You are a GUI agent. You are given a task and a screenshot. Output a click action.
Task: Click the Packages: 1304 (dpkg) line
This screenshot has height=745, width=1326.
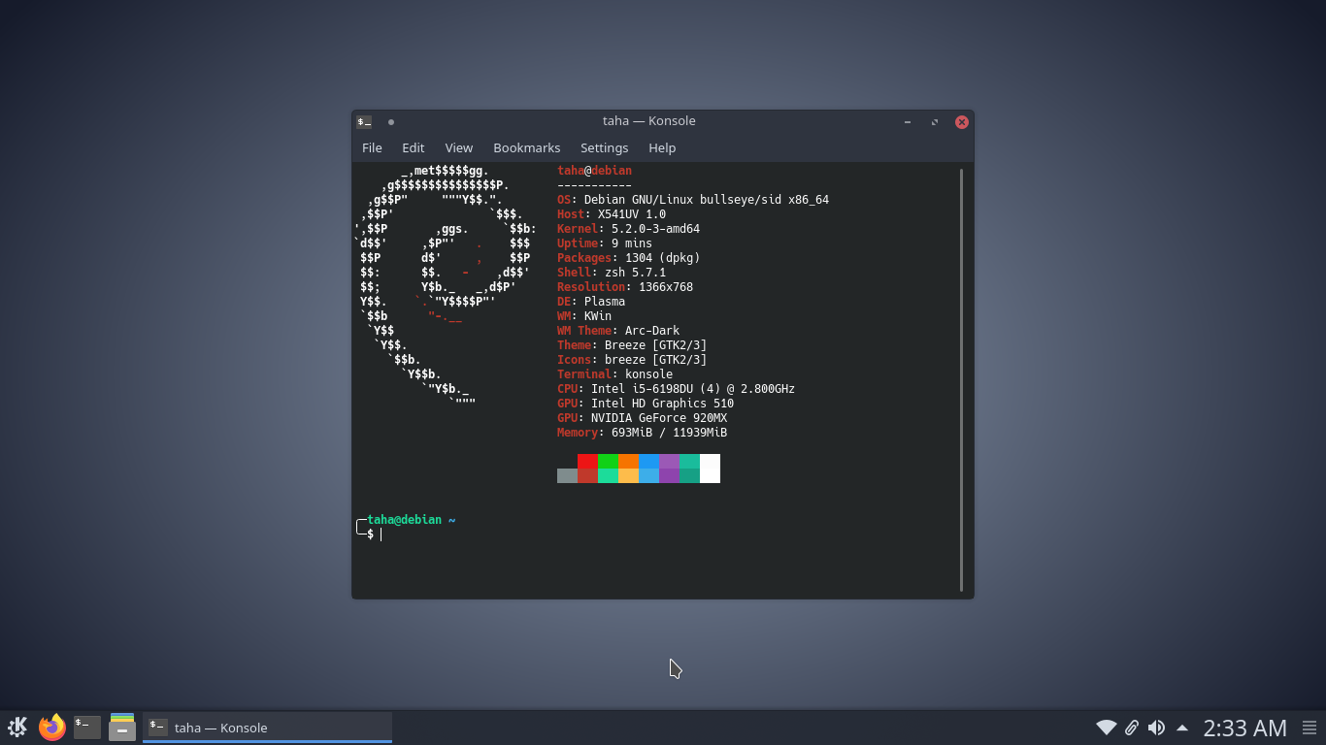[628, 258]
